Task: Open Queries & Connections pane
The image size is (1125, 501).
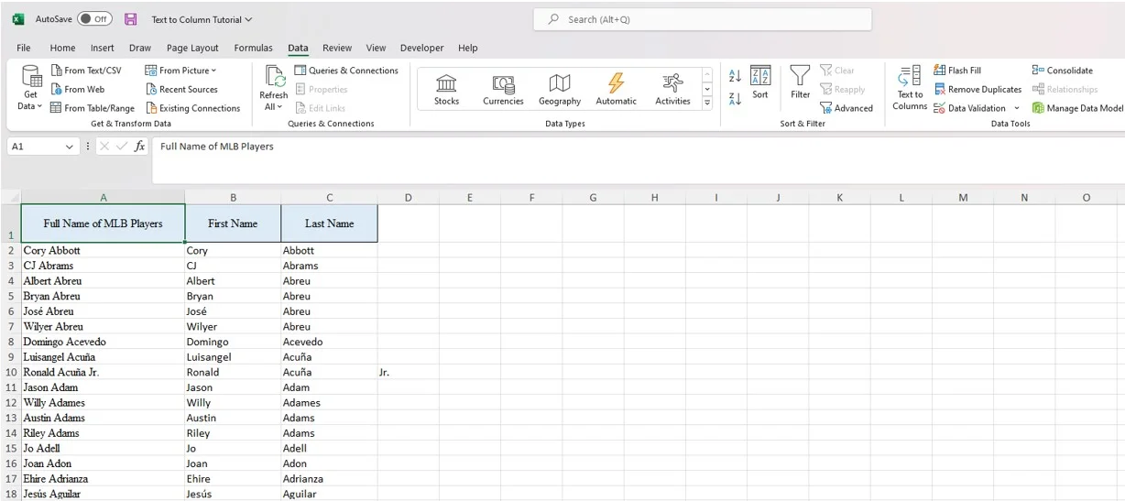Action: (346, 71)
